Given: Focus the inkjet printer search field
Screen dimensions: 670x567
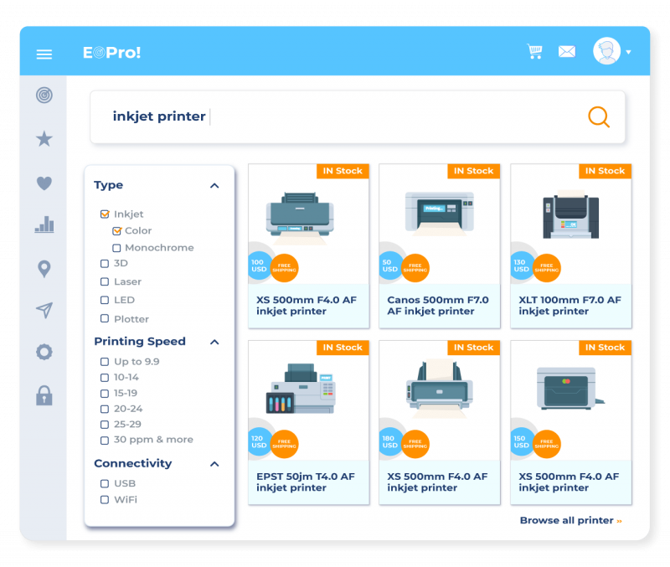Looking at the screenshot, I should (358, 116).
